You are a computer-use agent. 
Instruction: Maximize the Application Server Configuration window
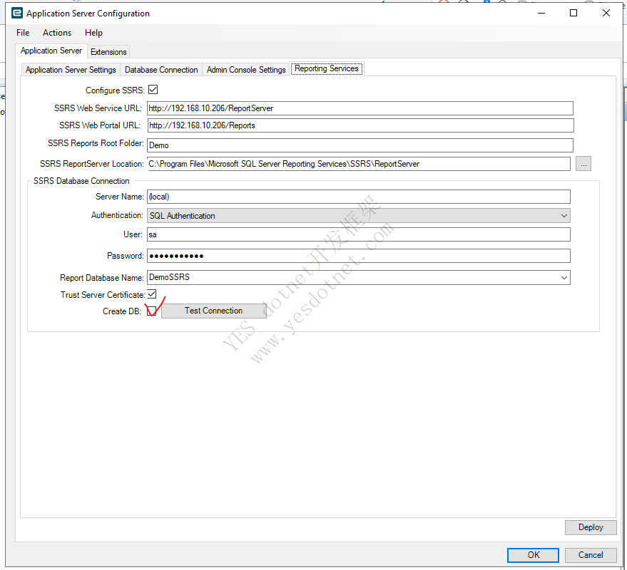click(x=574, y=13)
